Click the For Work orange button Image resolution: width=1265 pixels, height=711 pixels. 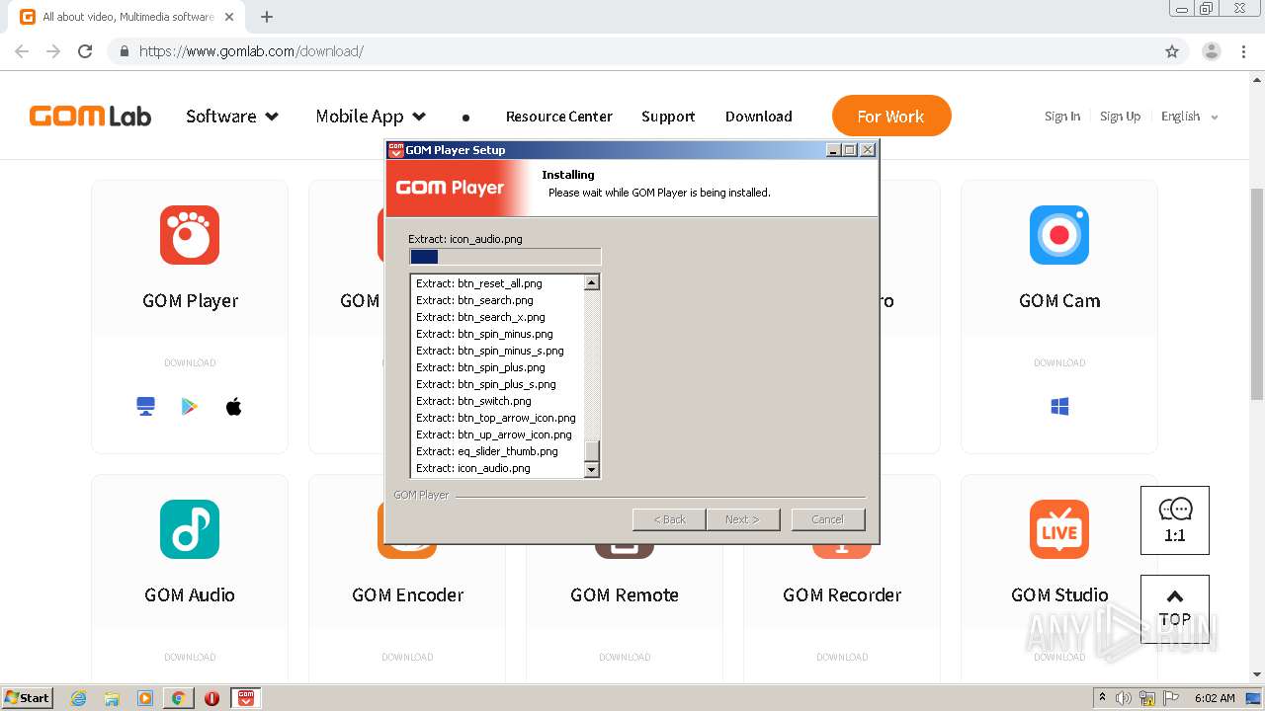tap(891, 116)
